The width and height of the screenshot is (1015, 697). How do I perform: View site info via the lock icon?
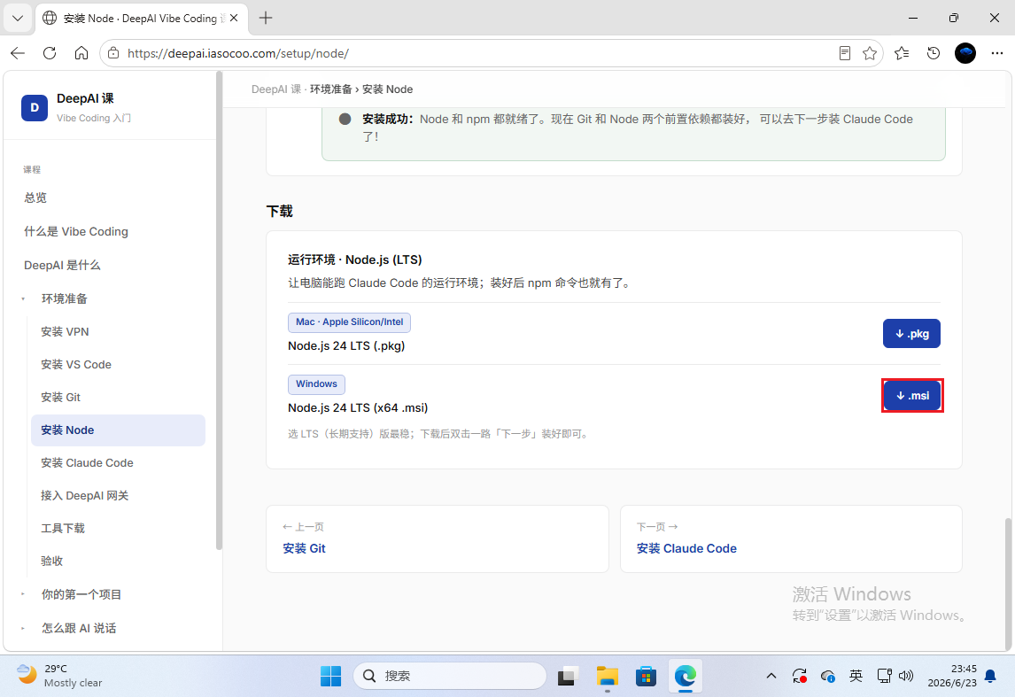[113, 53]
